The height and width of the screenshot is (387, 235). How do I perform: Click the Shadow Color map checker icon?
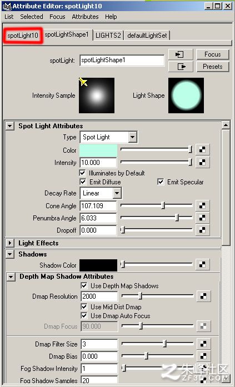tap(202, 265)
